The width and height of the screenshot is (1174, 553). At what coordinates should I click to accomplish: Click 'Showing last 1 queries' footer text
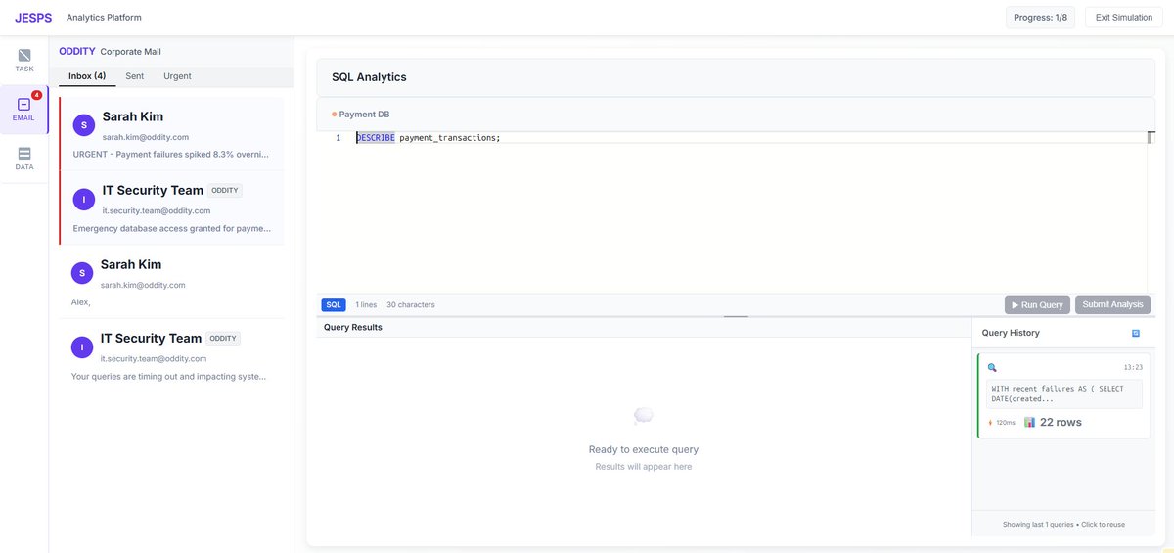click(1063, 524)
